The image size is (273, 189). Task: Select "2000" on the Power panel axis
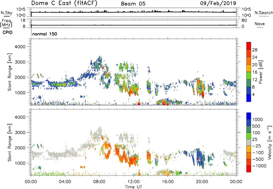click(x=20, y=77)
